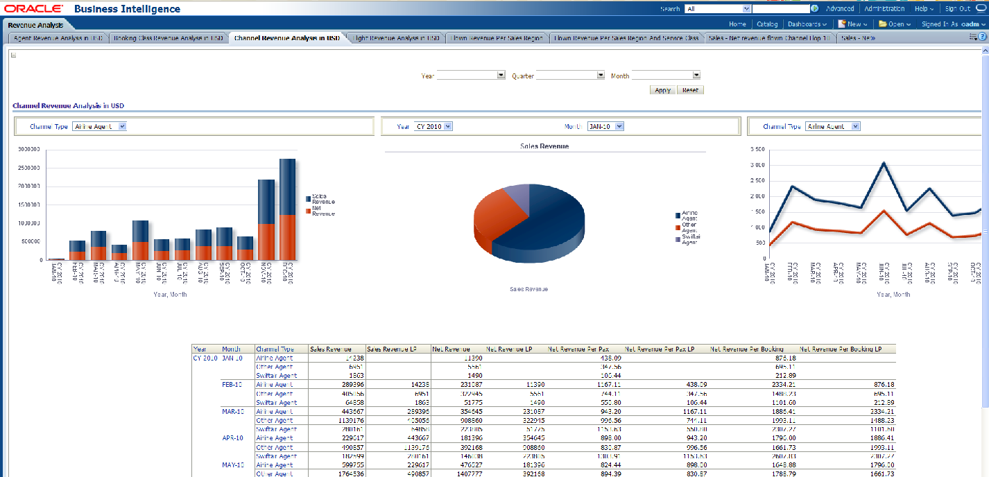Viewport: 989px width, 477px height.
Task: Open the Month dropdown showing JAN-10
Action: pyautogui.click(x=619, y=126)
